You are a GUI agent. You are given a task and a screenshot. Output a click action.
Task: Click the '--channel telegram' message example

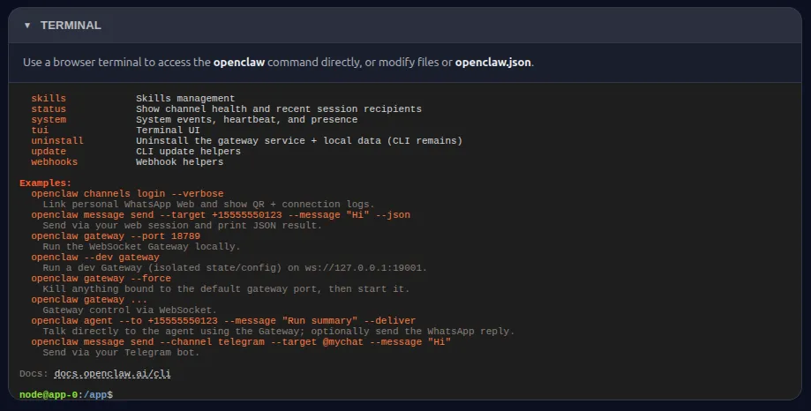click(241, 342)
